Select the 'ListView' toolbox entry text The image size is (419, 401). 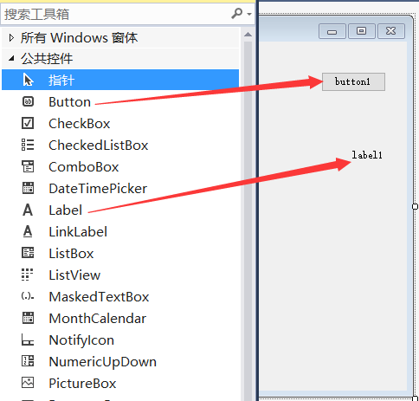coord(74,275)
